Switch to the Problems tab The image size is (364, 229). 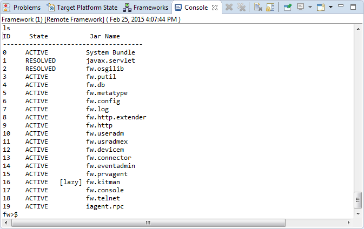(x=22, y=8)
